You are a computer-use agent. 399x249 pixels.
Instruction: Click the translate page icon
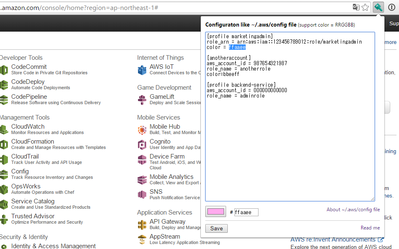[355, 7]
